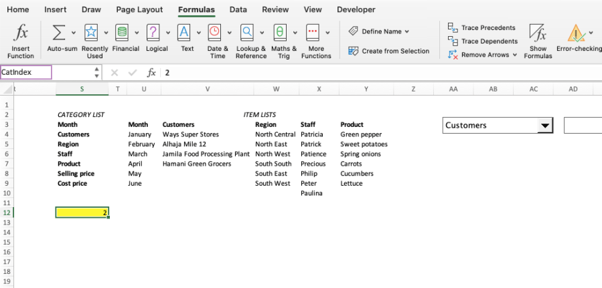Click the CatIndex name box field
602x288 pixels.
click(x=26, y=72)
